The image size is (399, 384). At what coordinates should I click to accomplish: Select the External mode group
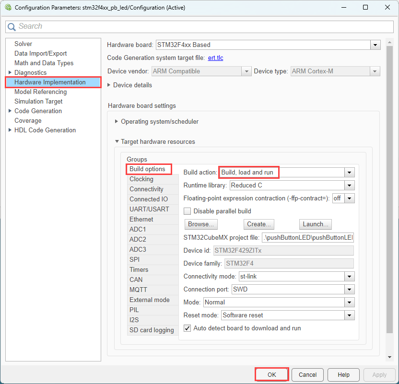pyautogui.click(x=153, y=300)
